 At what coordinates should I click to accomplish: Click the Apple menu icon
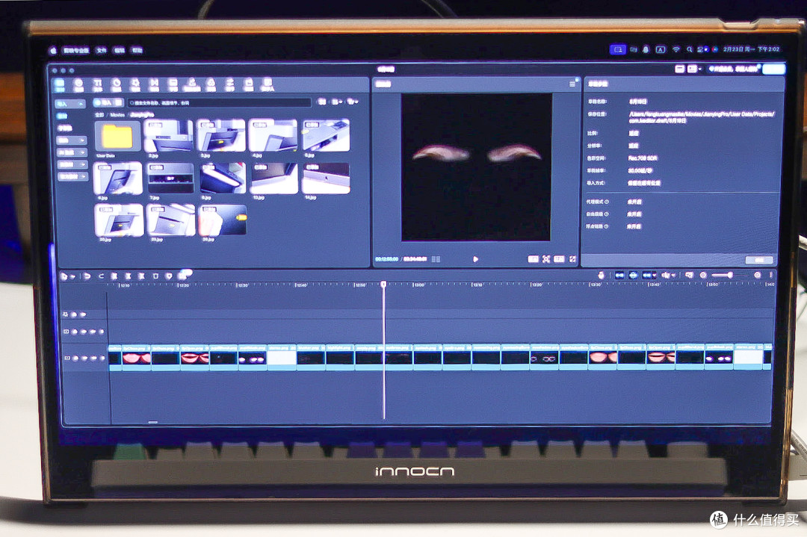[52, 50]
